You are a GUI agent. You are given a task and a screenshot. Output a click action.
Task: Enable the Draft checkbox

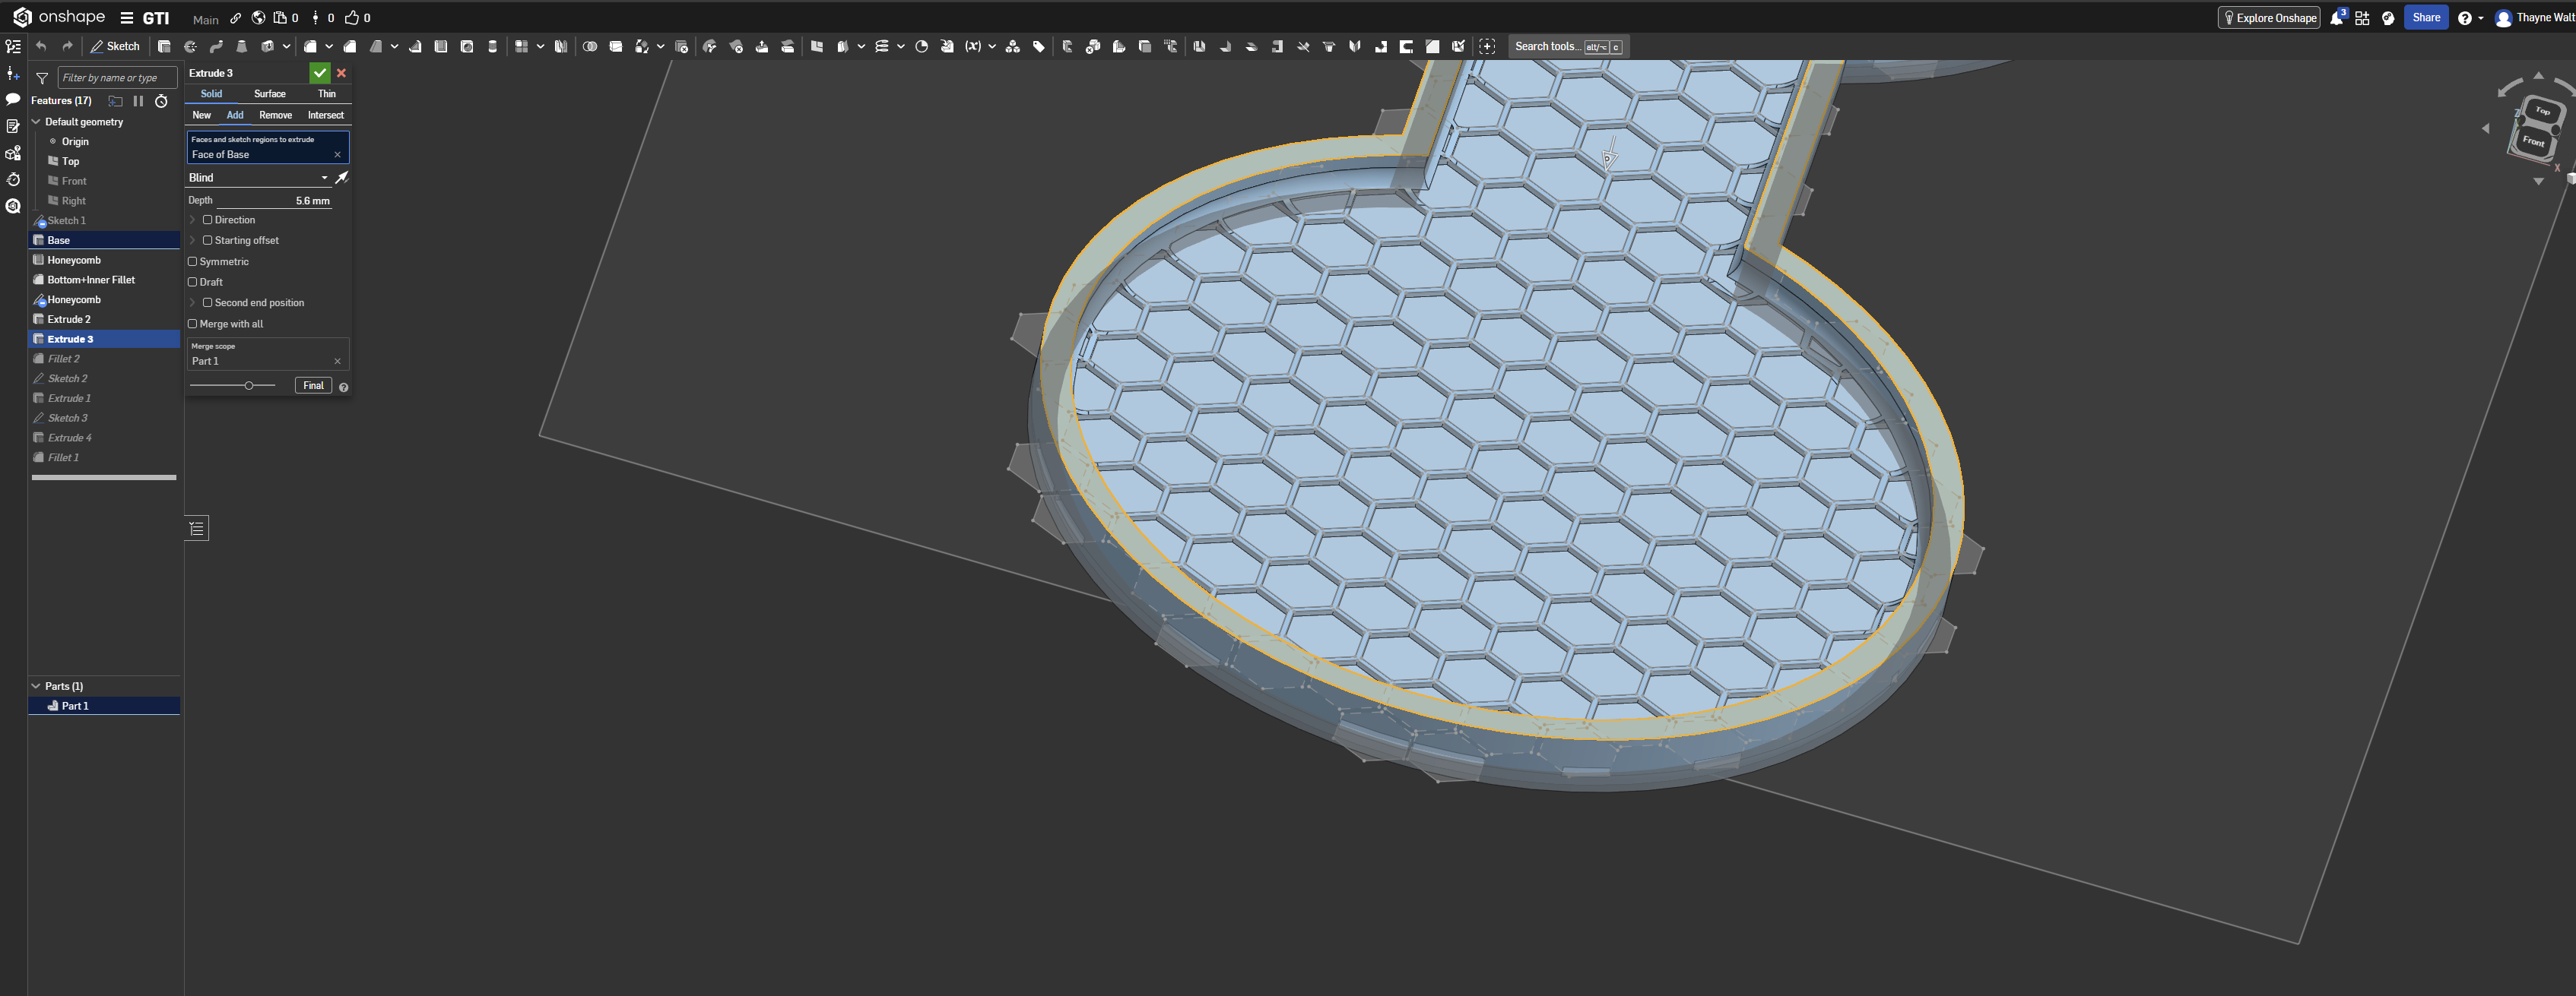[x=193, y=282]
